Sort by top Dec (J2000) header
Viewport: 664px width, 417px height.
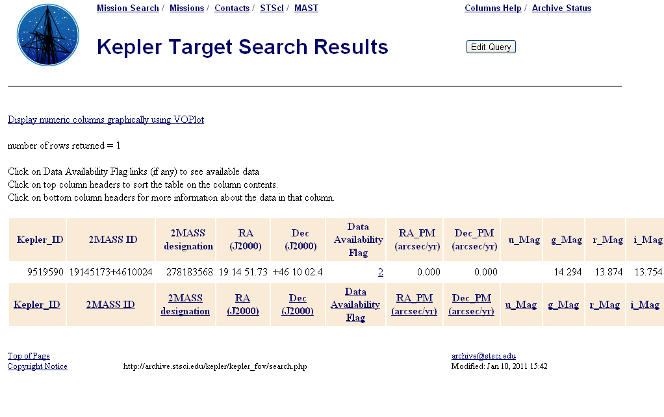(300, 240)
